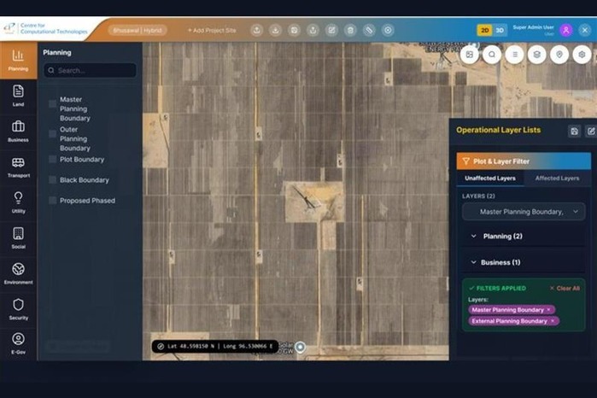Edit the Operational Layer Lists panel
Viewport: 597px width, 398px height.
tap(591, 132)
